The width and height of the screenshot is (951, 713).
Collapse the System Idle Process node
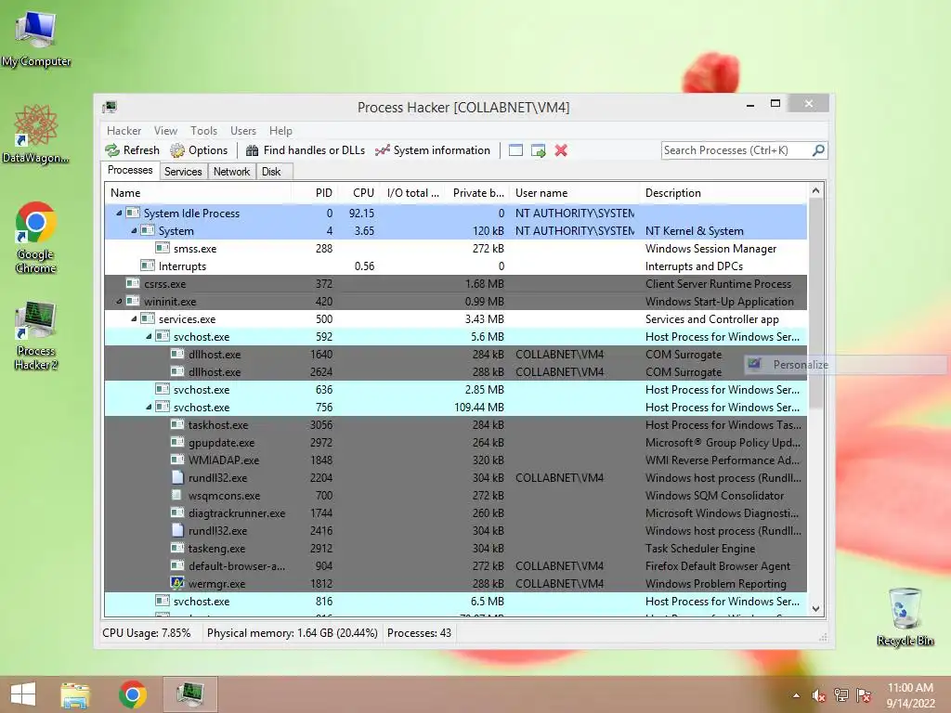(119, 214)
